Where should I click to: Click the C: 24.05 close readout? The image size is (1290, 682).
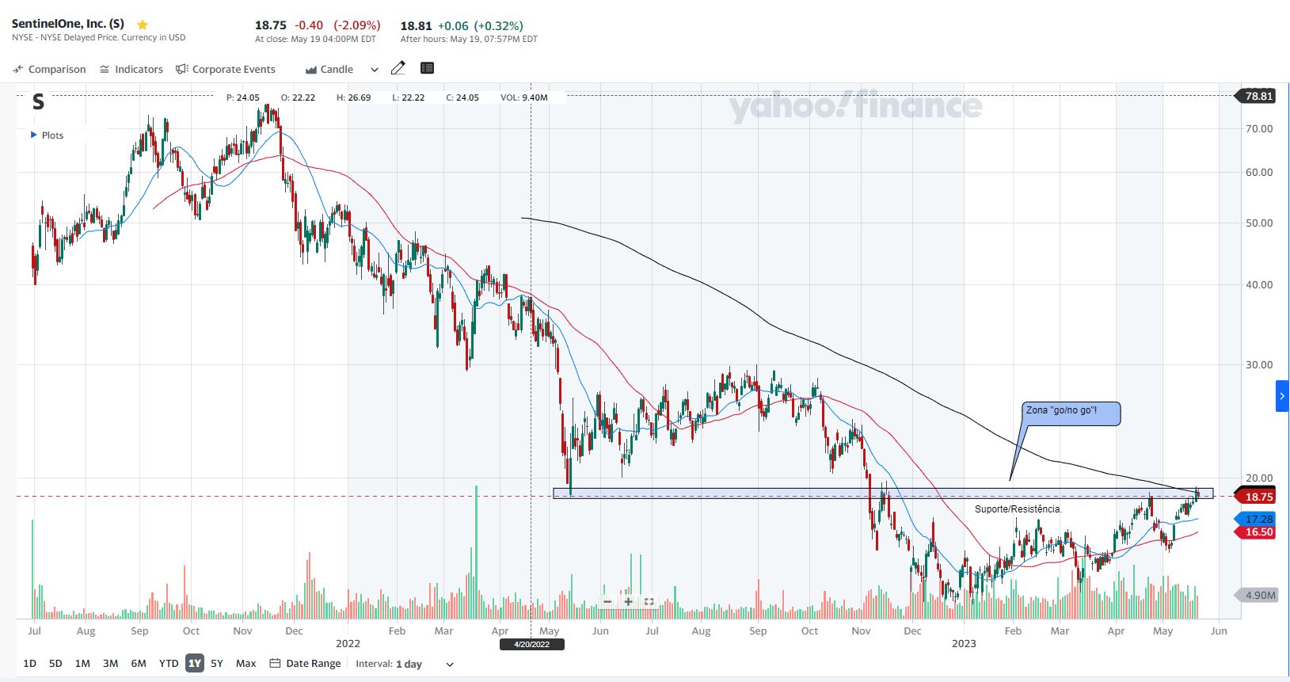pos(462,97)
